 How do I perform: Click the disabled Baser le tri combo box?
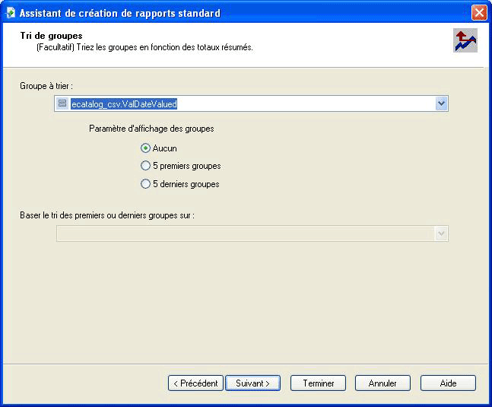pos(245,234)
